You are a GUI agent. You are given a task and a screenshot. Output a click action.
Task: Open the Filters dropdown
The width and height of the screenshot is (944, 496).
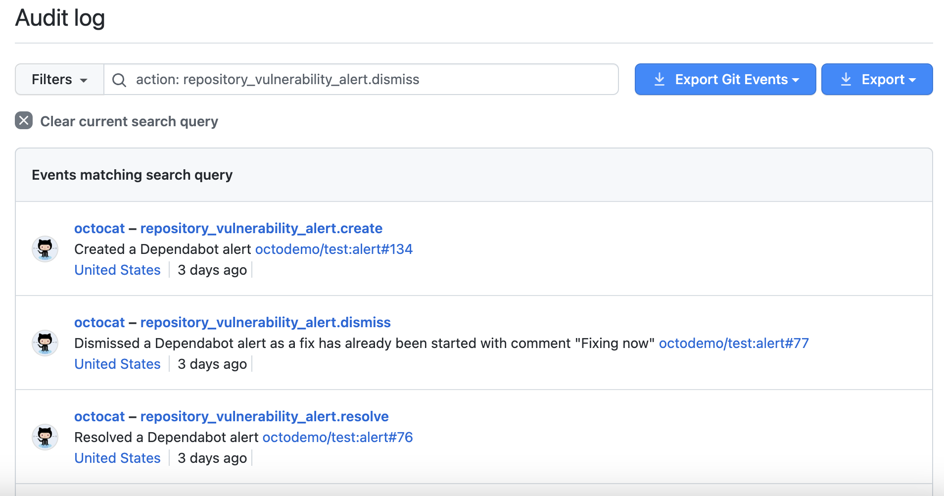(x=59, y=79)
